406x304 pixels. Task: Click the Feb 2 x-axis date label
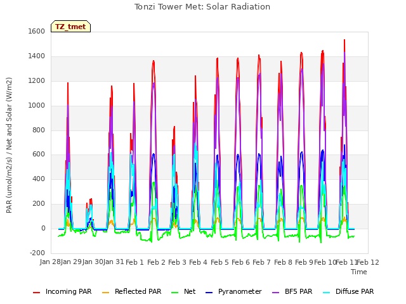click(x=156, y=262)
